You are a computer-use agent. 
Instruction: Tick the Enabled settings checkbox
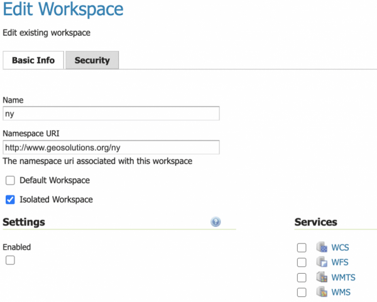click(10, 260)
